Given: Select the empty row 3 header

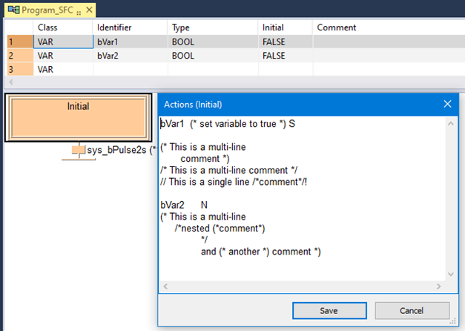Looking at the screenshot, I should coord(16,69).
